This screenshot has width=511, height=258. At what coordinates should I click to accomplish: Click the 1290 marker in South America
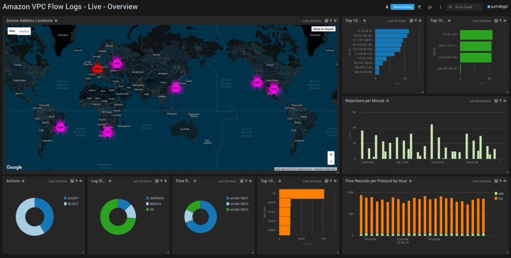(x=60, y=128)
